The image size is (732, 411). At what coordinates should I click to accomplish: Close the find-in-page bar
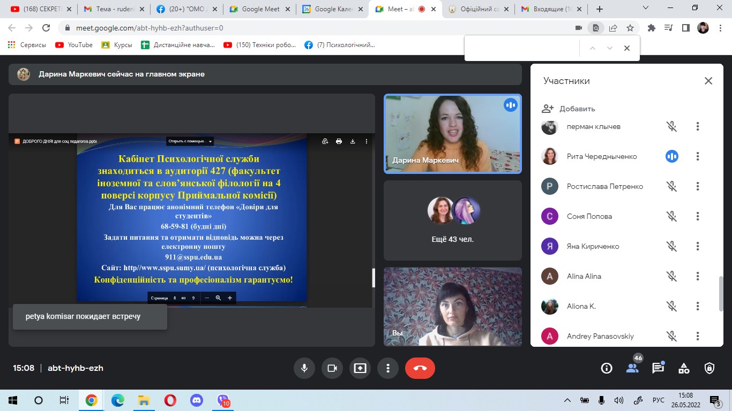click(627, 48)
